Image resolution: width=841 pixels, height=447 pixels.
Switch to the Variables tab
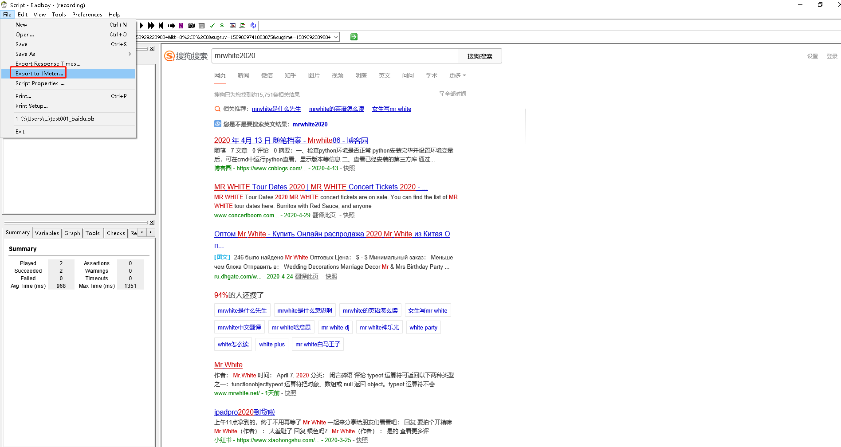(x=47, y=233)
